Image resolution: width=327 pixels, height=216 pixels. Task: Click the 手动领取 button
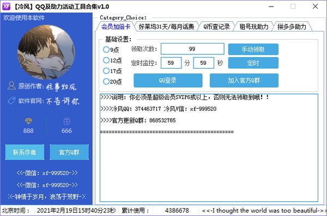click(x=253, y=50)
